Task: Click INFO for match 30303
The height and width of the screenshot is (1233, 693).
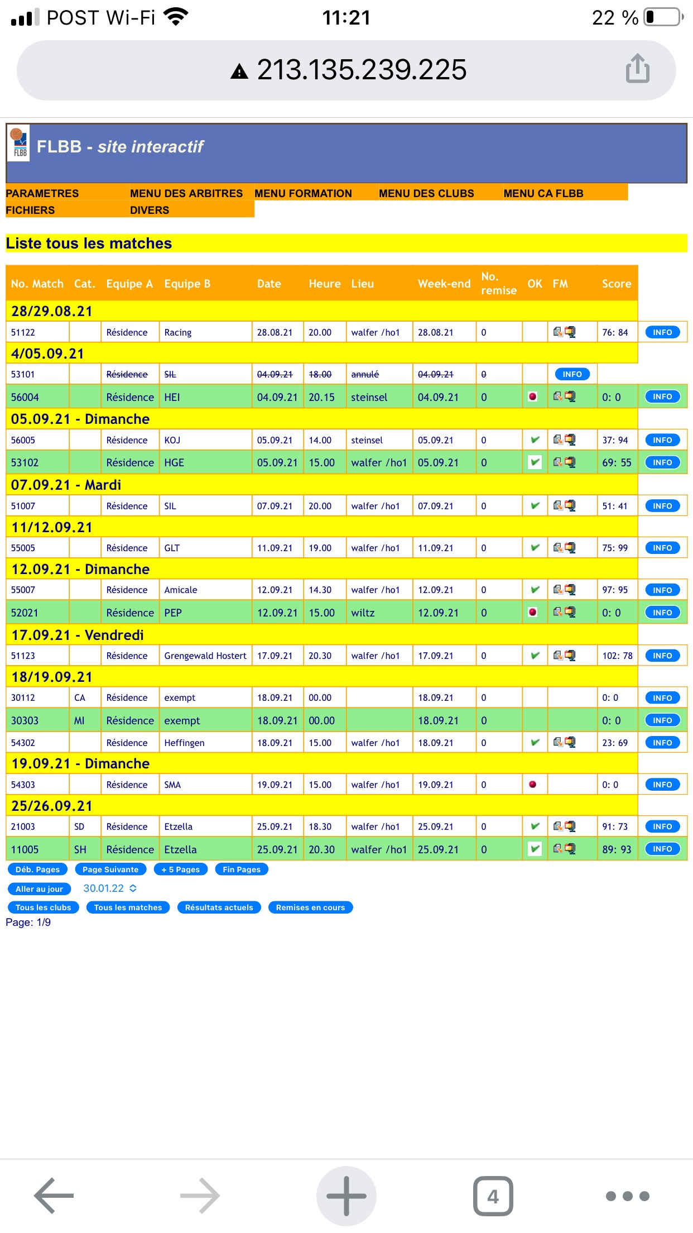Action: 662,720
